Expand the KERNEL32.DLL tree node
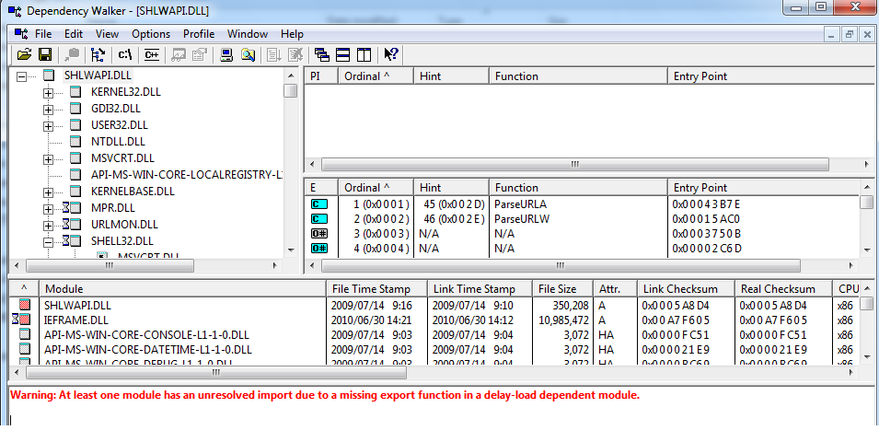This screenshot has width=879, height=442. click(x=49, y=92)
